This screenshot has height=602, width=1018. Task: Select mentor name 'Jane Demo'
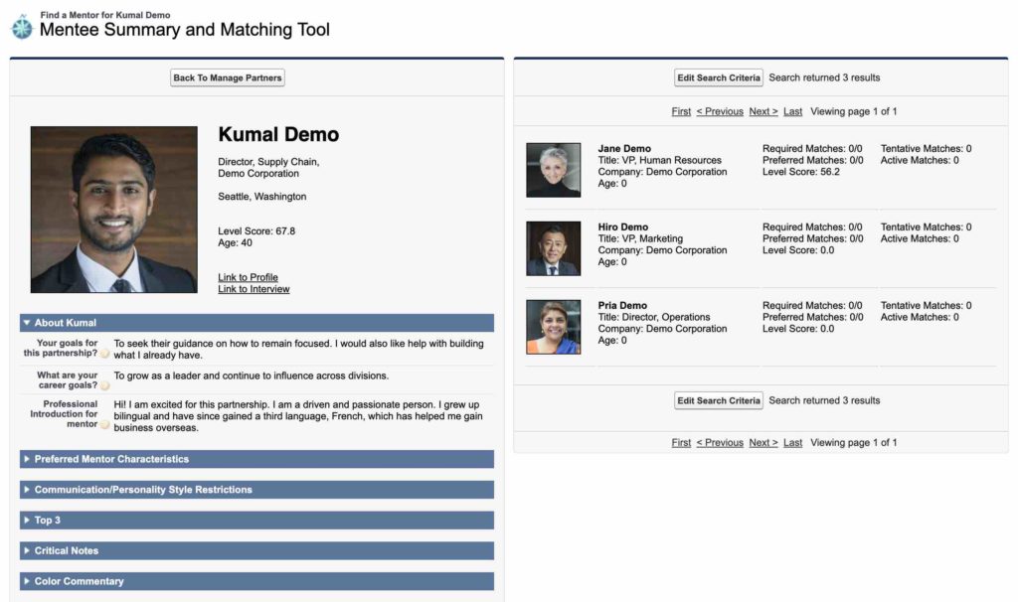[624, 149]
